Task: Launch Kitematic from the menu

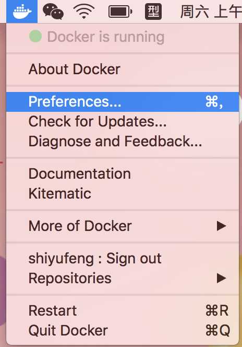Action: click(x=123, y=193)
